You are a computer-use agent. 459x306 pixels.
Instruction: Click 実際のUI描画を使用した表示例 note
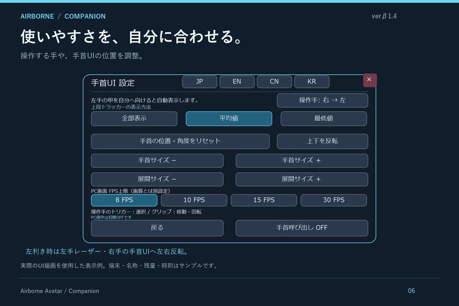click(120, 266)
